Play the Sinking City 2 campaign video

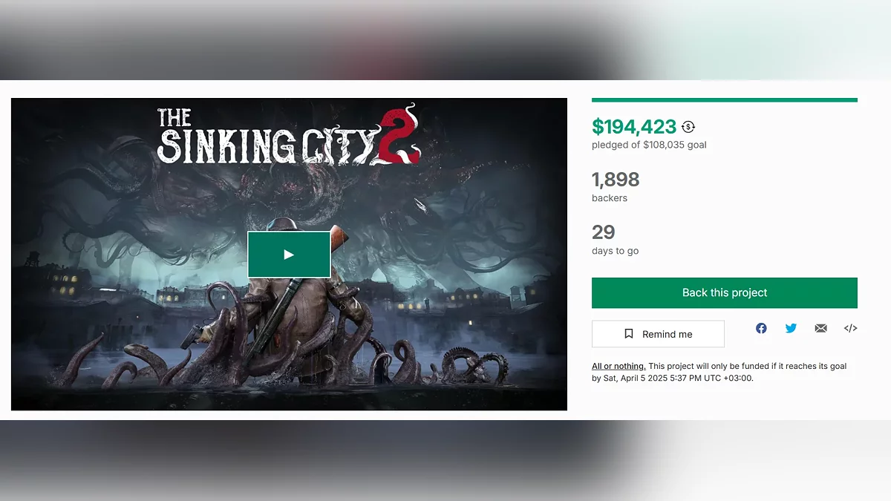[289, 255]
